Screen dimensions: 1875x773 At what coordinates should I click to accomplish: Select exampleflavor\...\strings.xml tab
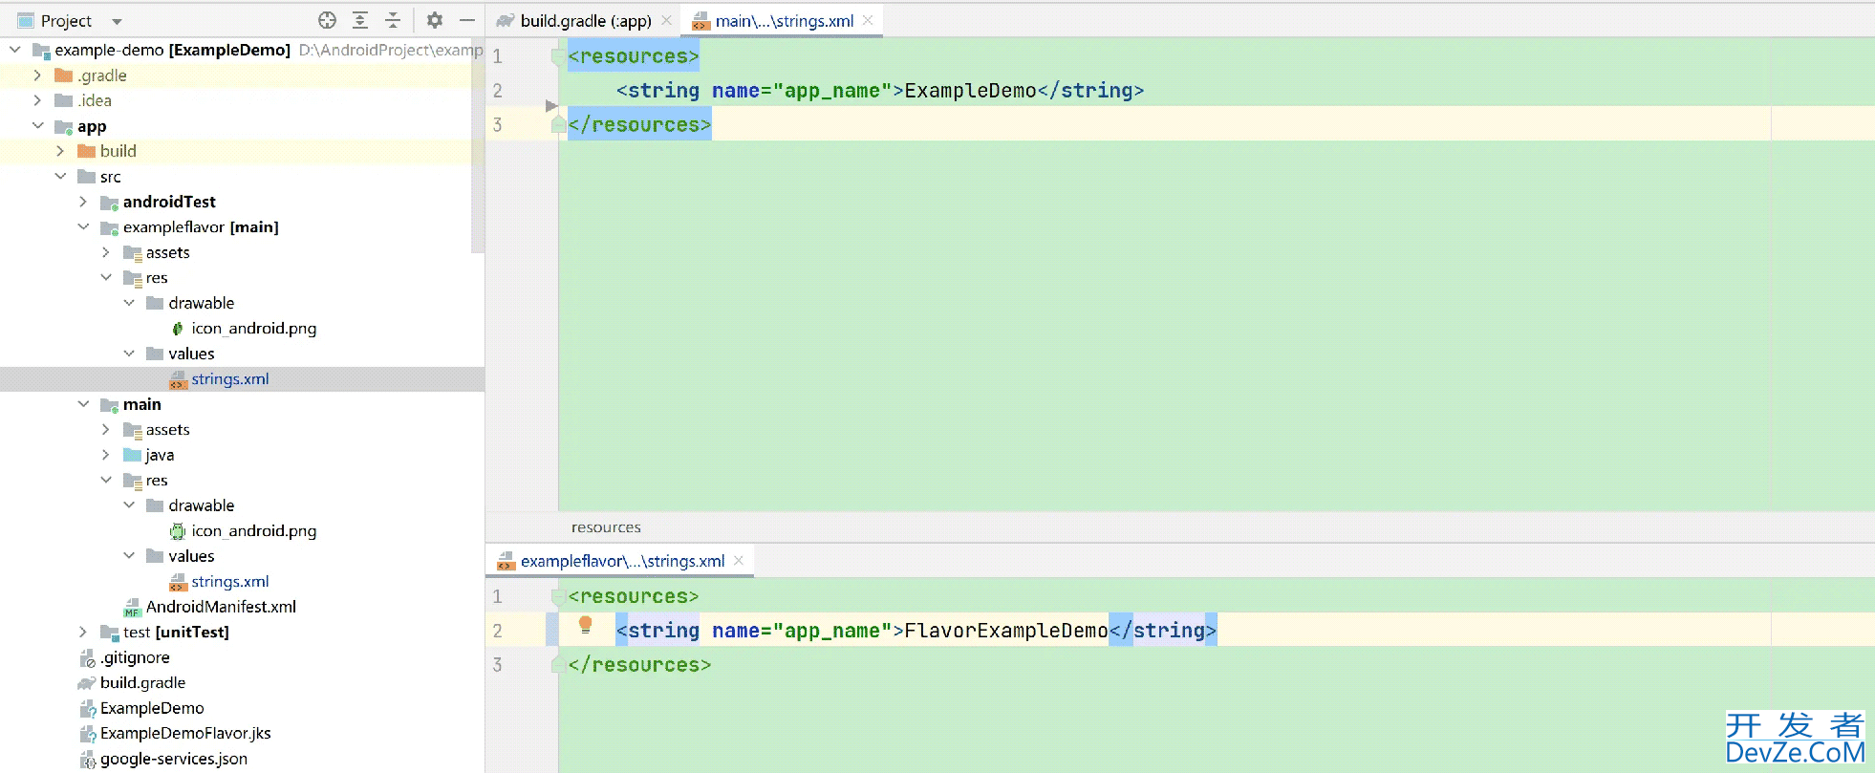tap(622, 561)
